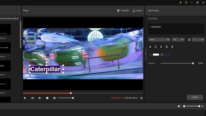Reset the text properties
Screen dimensions: 206x116
coord(195,97)
